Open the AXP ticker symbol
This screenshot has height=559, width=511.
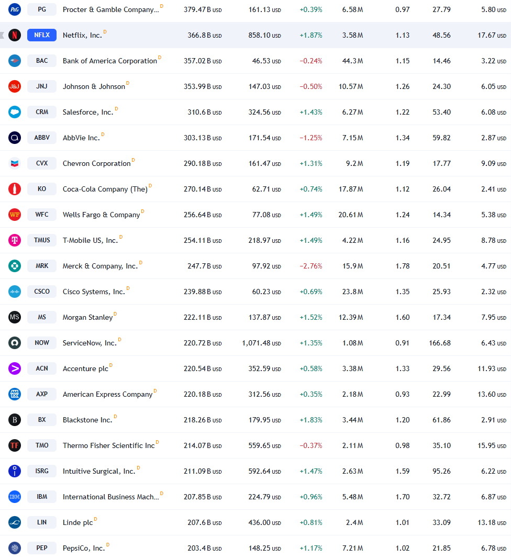pos(42,394)
